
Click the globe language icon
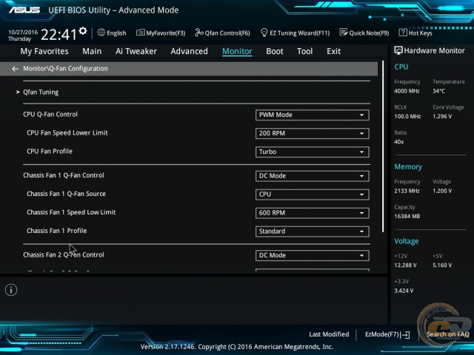tap(101, 33)
